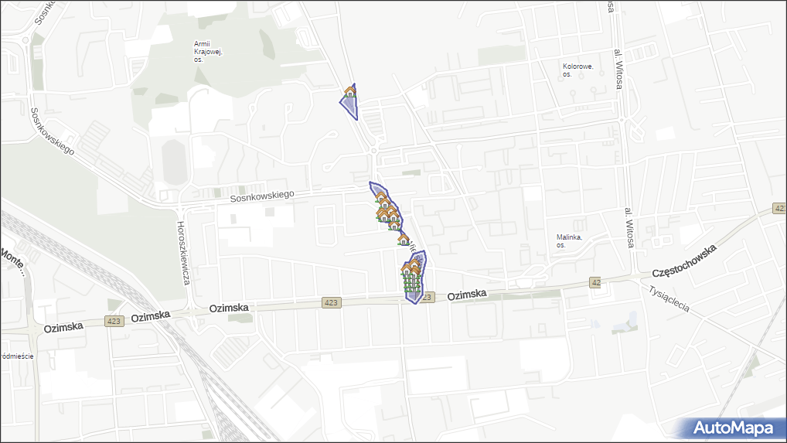Image resolution: width=787 pixels, height=443 pixels.
Task: Click the Kolorowe, os. district label
Action: click(577, 70)
